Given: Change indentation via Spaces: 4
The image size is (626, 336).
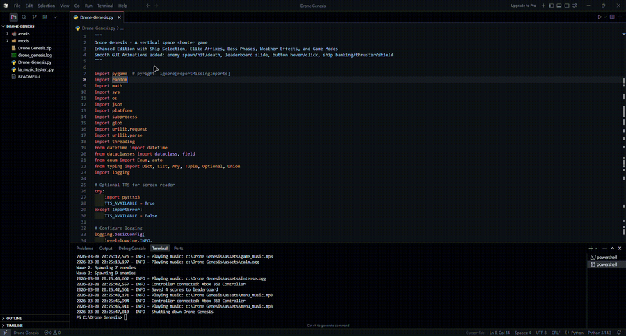Looking at the screenshot, I should click(522, 333).
